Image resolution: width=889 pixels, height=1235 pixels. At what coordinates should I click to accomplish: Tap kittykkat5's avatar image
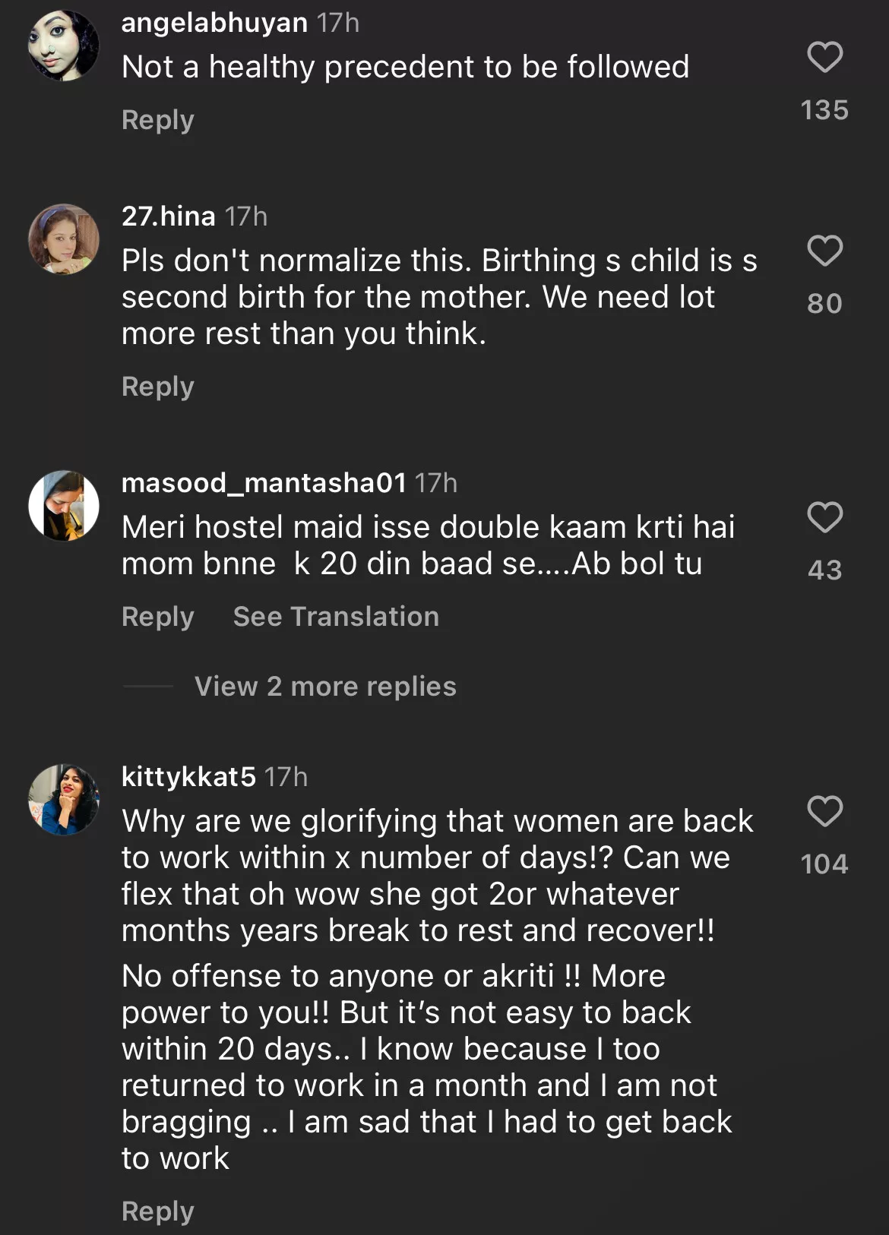(x=64, y=800)
